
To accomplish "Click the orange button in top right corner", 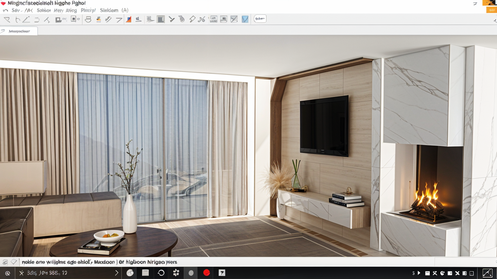I will point(491,10).
